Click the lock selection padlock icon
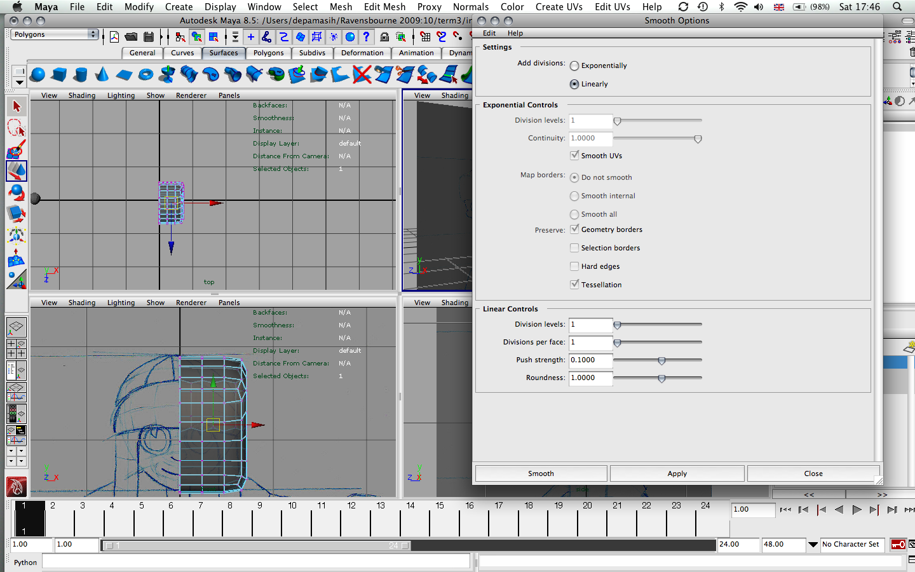Image resolution: width=915 pixels, height=572 pixels. click(384, 37)
